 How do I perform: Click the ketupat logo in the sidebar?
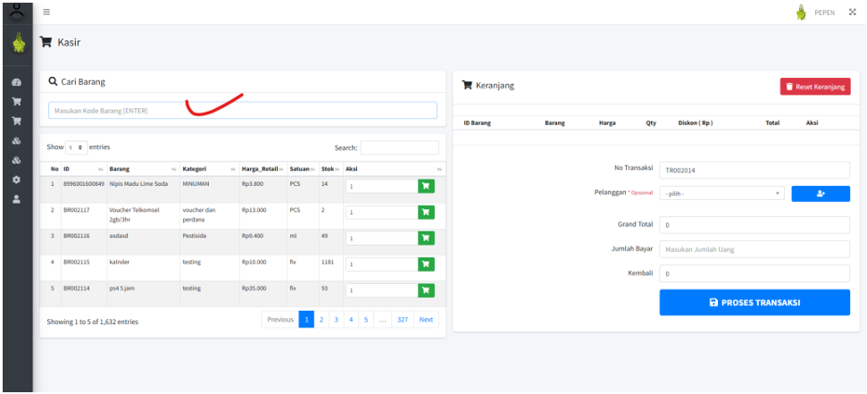coord(17,43)
